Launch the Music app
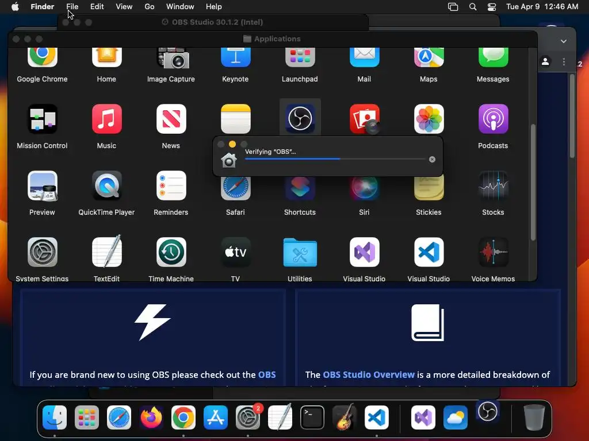Image resolution: width=589 pixels, height=441 pixels. click(106, 119)
